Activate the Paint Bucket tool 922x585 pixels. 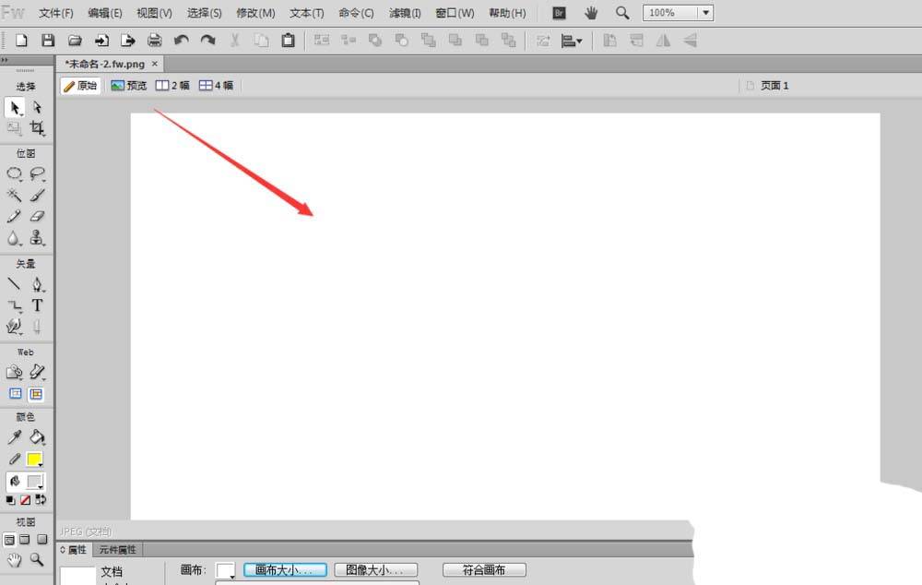37,437
